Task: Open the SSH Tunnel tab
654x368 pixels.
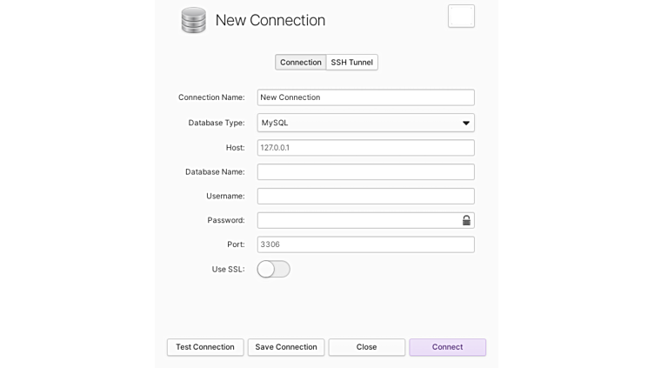Action: pyautogui.click(x=352, y=63)
